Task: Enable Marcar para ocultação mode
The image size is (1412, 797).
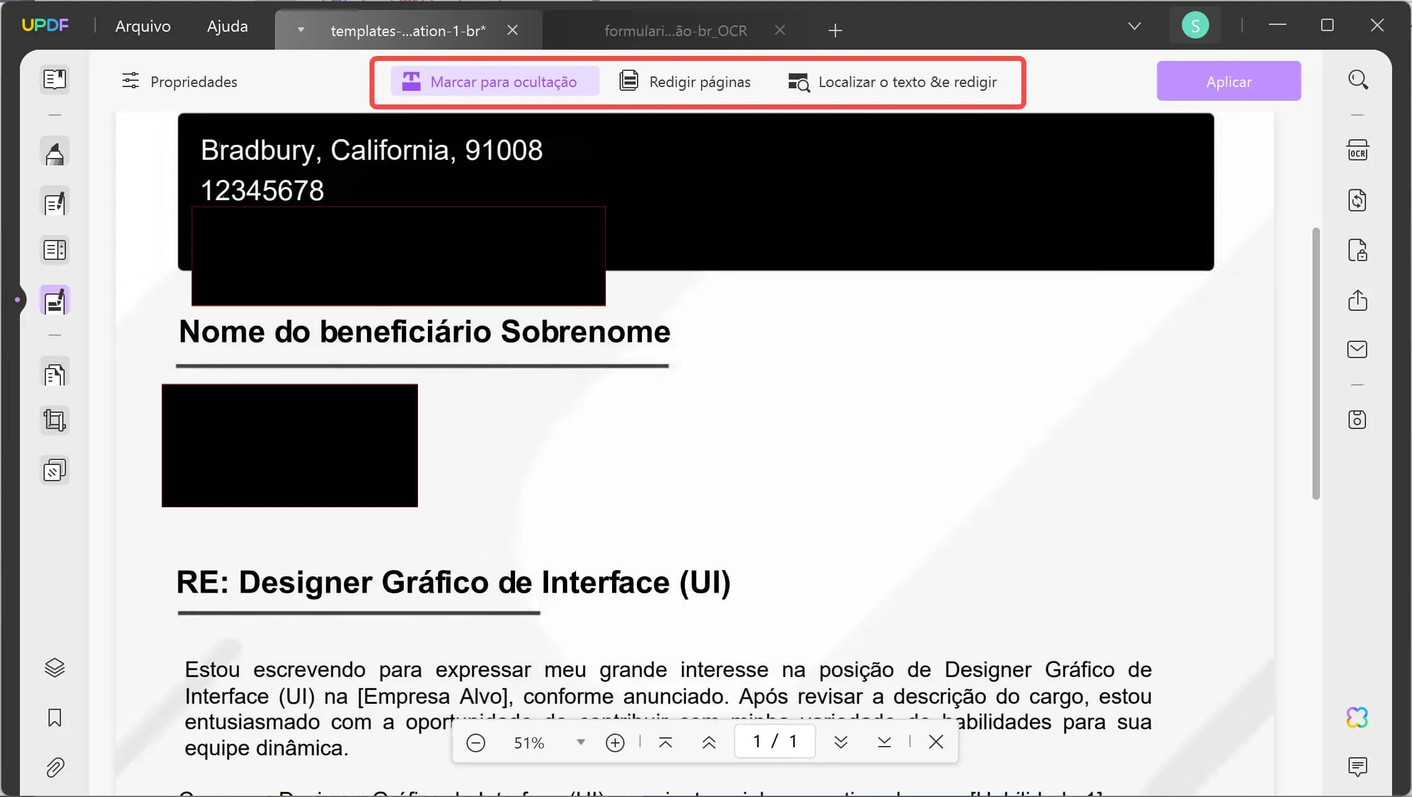Action: [x=495, y=81]
